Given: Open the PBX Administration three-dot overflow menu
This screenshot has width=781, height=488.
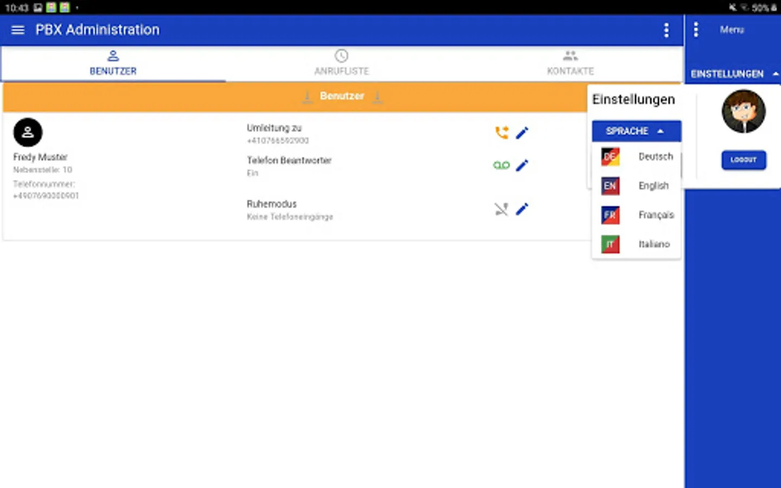Looking at the screenshot, I should point(666,30).
